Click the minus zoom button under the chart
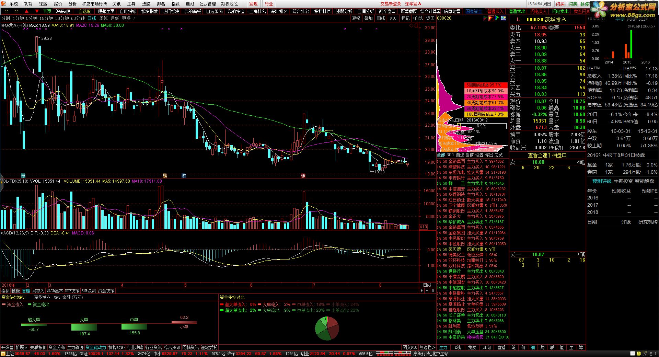Screen dimensions: 659x357 (x=427, y=291)
